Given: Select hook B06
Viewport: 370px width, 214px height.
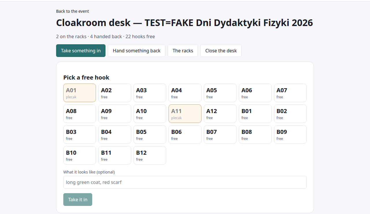Looking at the screenshot, I should click(185, 134).
